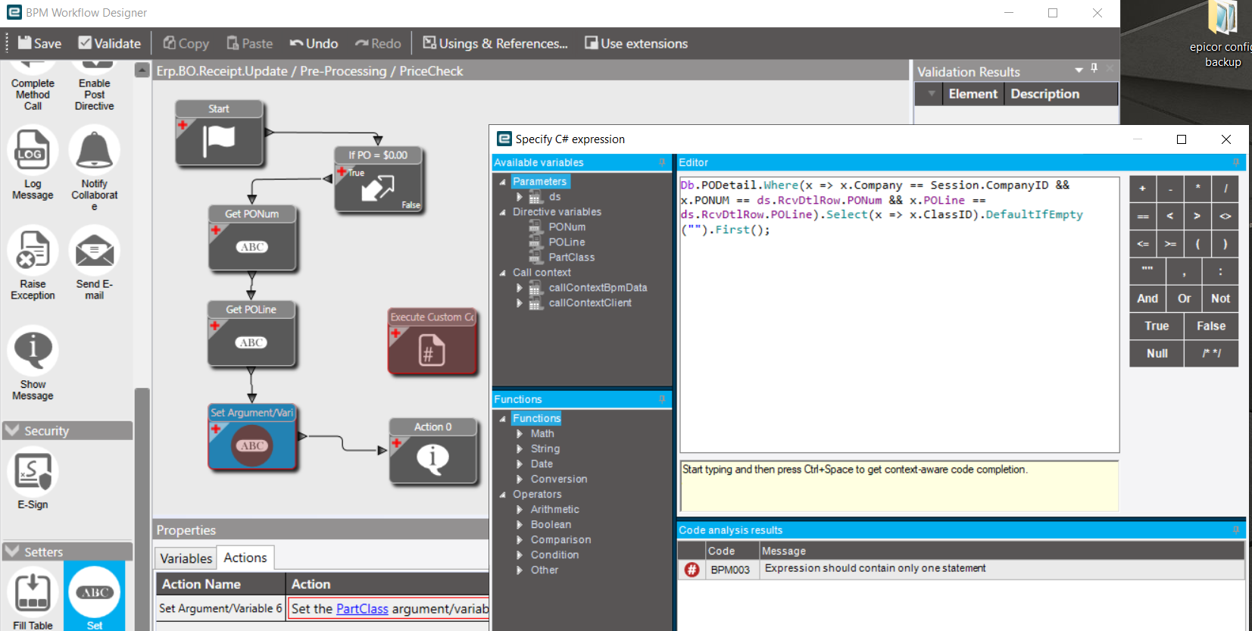Switch to the Actions tab
This screenshot has width=1252, height=631.
[x=245, y=558]
